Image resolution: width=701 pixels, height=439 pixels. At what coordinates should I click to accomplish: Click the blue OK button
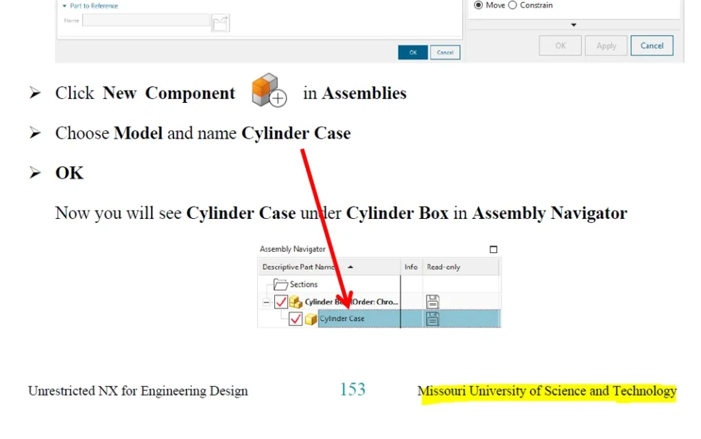click(413, 52)
